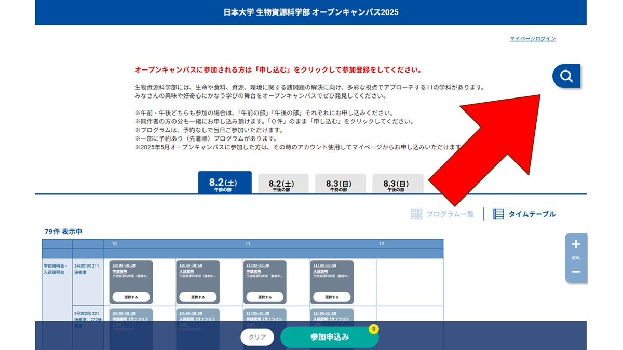Click the 学部説明会・入試説明会 row label
The height and width of the screenshot is (350, 623).
coord(56,269)
